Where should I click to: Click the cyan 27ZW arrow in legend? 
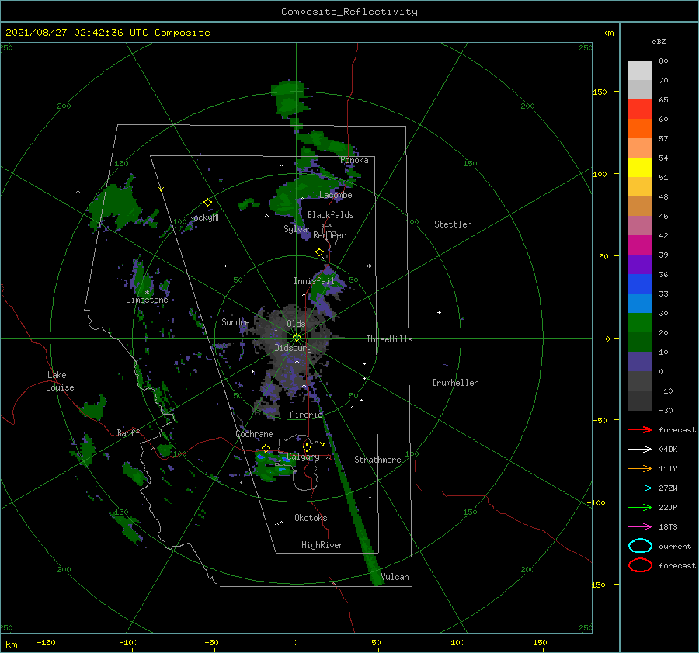click(x=640, y=488)
